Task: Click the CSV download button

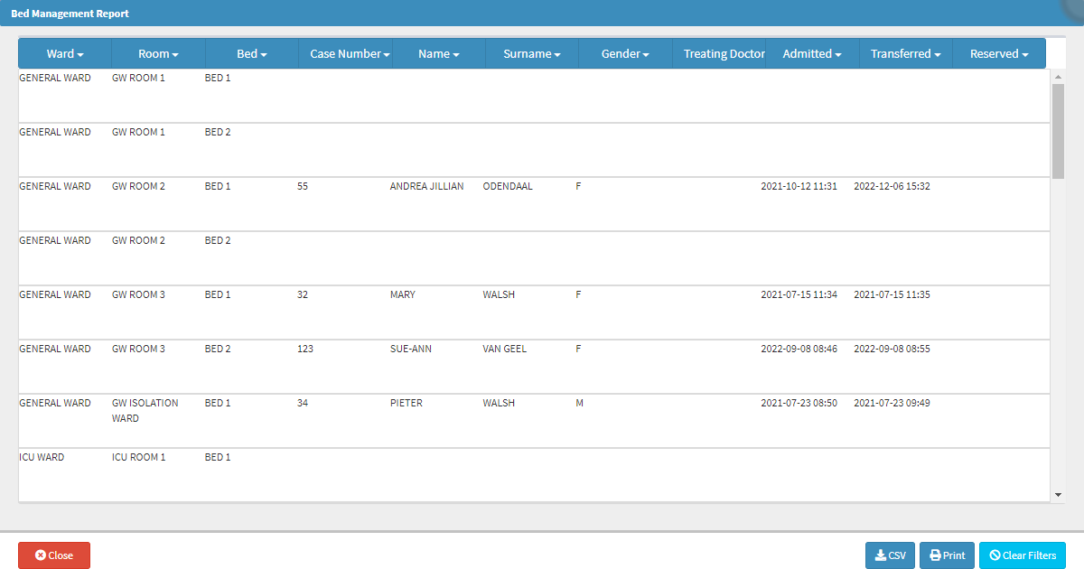Action: 890,555
